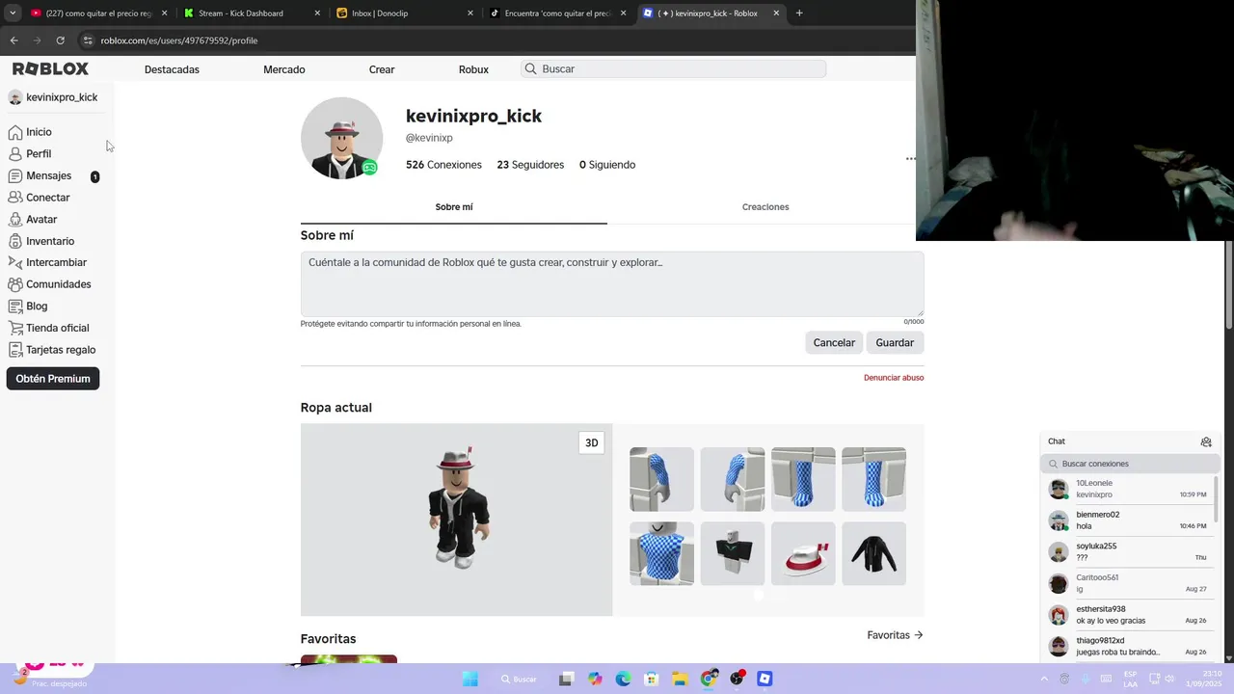
Task: Open the Favoritas arrow link
Action: (895, 635)
